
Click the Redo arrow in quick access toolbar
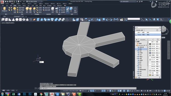click(x=24, y=2)
